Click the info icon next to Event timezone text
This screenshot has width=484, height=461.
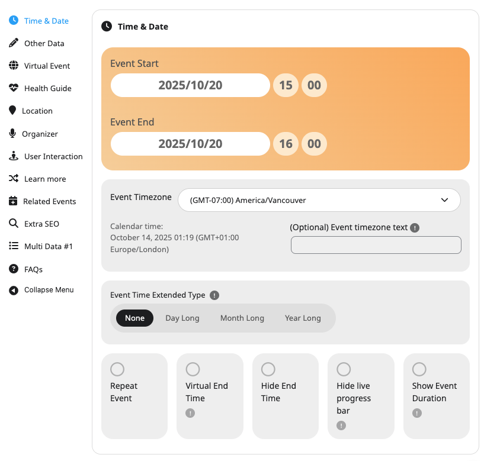click(x=415, y=228)
